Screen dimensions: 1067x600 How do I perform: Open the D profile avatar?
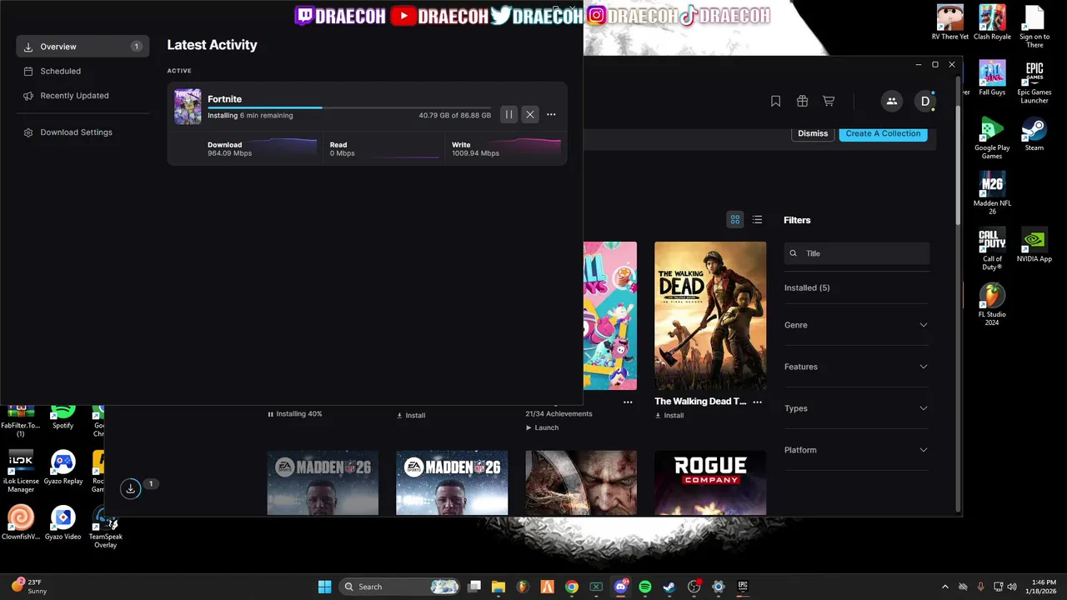click(924, 101)
